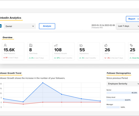The image size is (139, 116).
Task: Click the Clicks cursor icon
Action: 131,45
